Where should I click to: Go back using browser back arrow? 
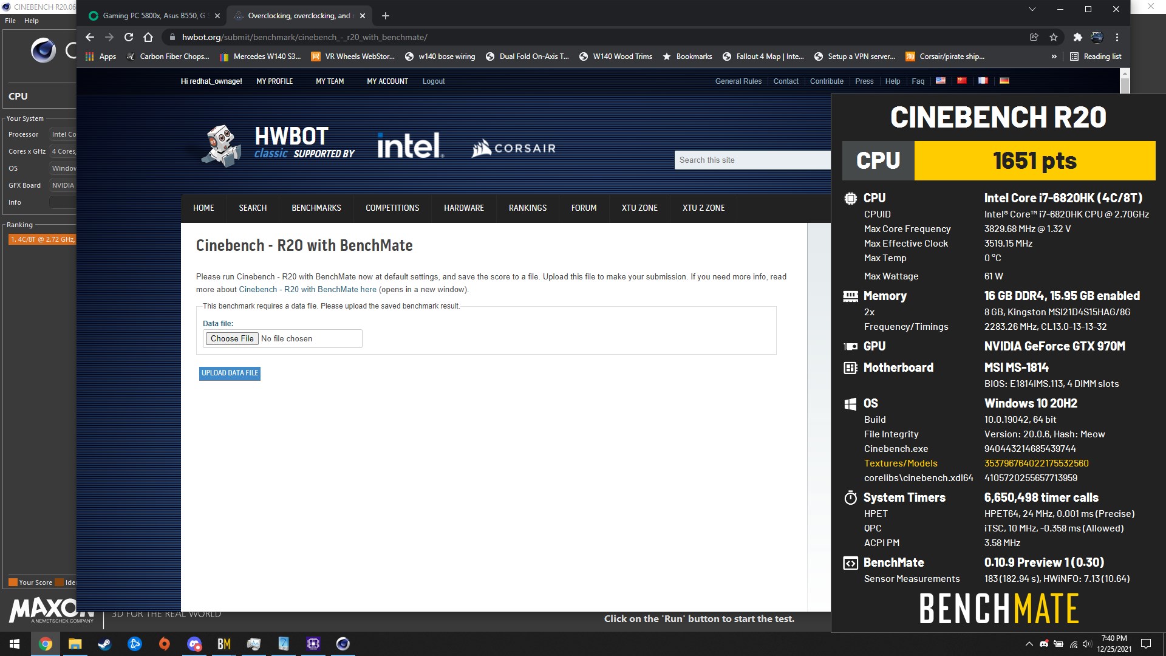click(90, 37)
